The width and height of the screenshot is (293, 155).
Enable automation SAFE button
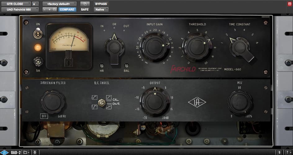click(85, 9)
